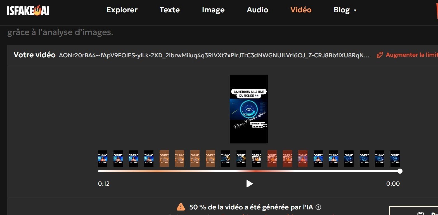Image resolution: width=438 pixels, height=215 pixels.
Task: Switch to the Texte section
Action: pos(170,10)
